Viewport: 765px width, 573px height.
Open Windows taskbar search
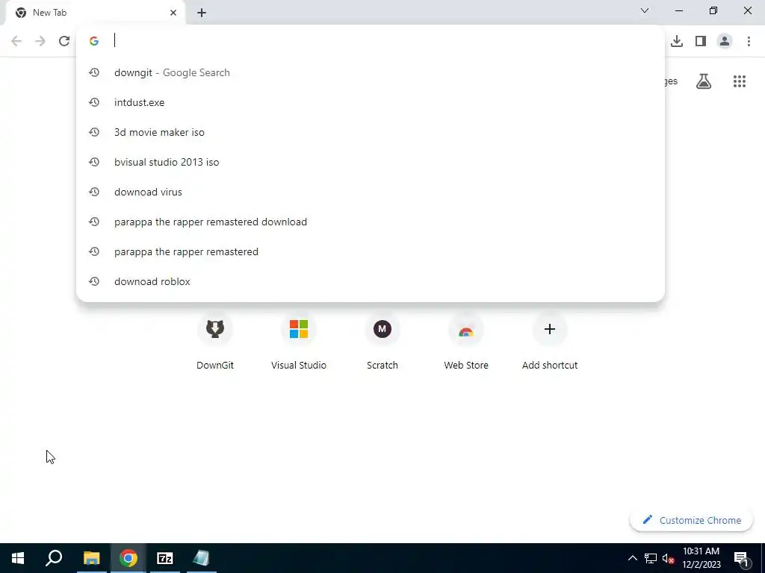pos(54,558)
